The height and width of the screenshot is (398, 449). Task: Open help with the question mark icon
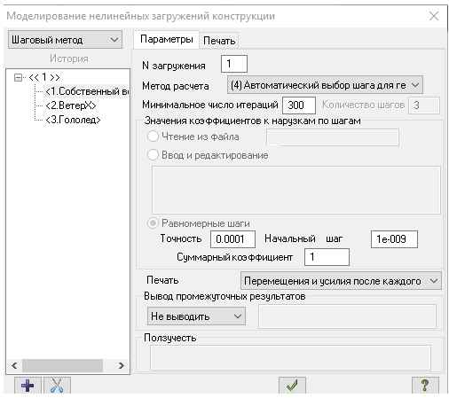coord(425,386)
